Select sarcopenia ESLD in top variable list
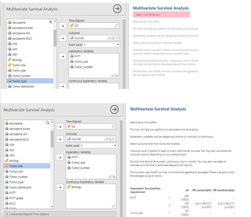 [x=30, y=39]
